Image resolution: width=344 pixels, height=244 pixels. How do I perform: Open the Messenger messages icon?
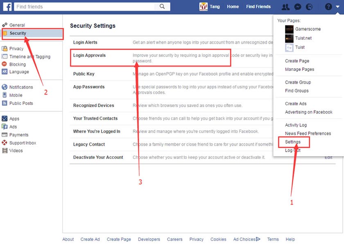click(x=297, y=7)
